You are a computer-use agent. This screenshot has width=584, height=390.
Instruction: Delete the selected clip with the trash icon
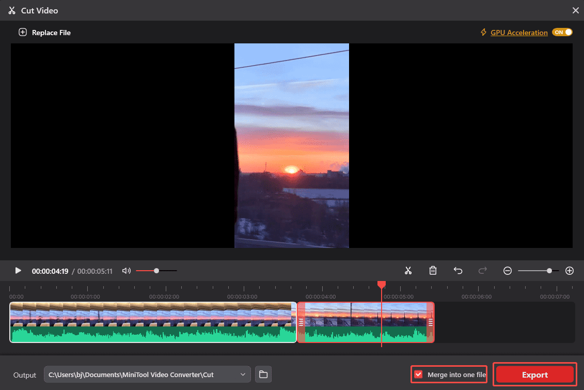[x=433, y=271]
